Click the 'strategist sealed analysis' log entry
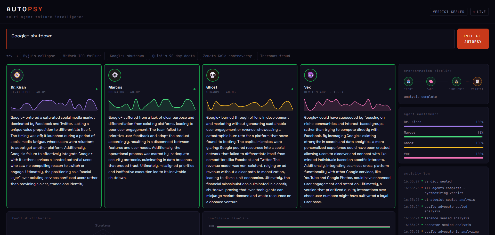 [x=450, y=200]
